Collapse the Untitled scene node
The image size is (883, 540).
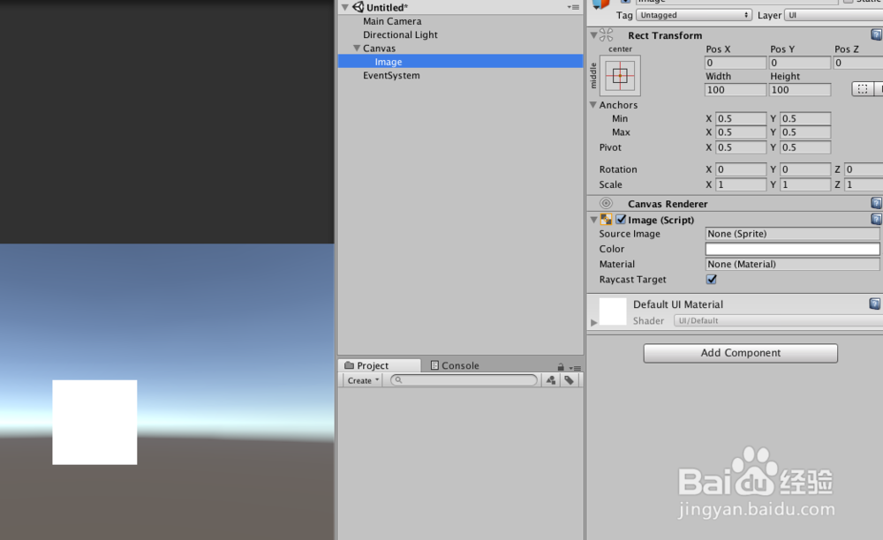(x=345, y=7)
